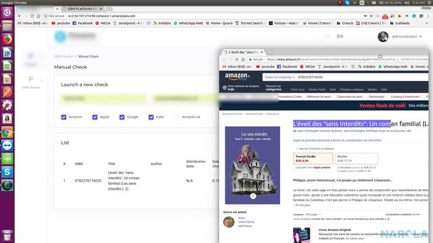Stop loading the Amazon page
The image size is (433, 243).
pyautogui.click(x=237, y=59)
